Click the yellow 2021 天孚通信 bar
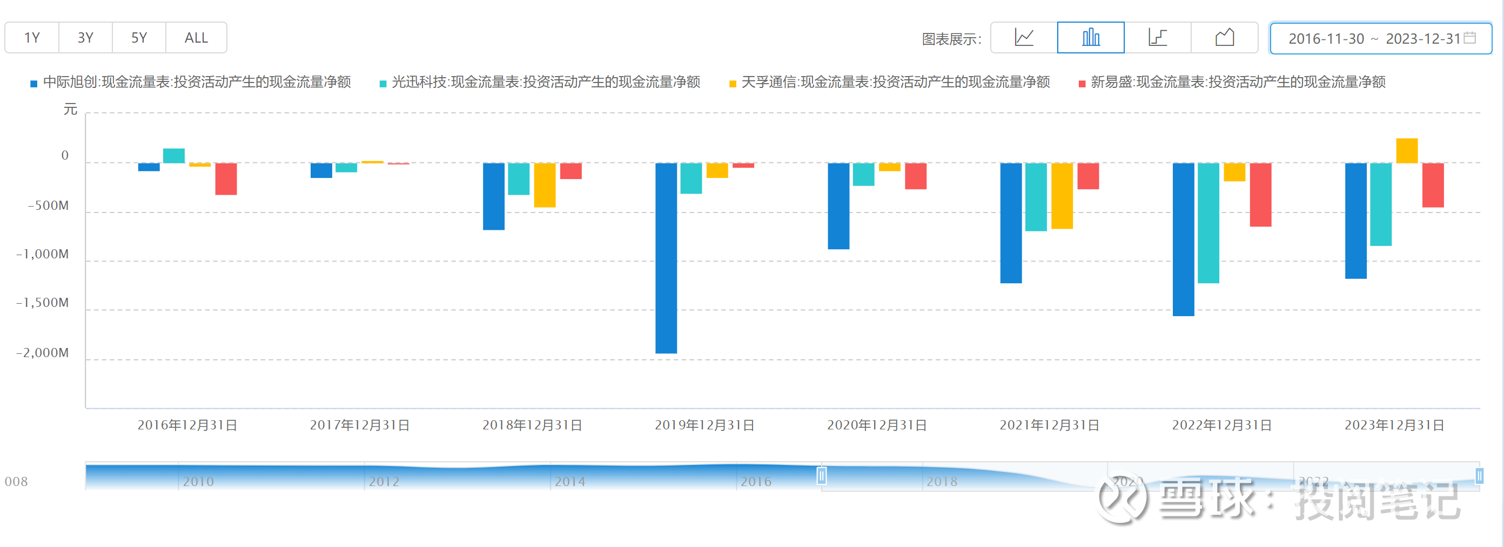 pyautogui.click(x=1062, y=196)
